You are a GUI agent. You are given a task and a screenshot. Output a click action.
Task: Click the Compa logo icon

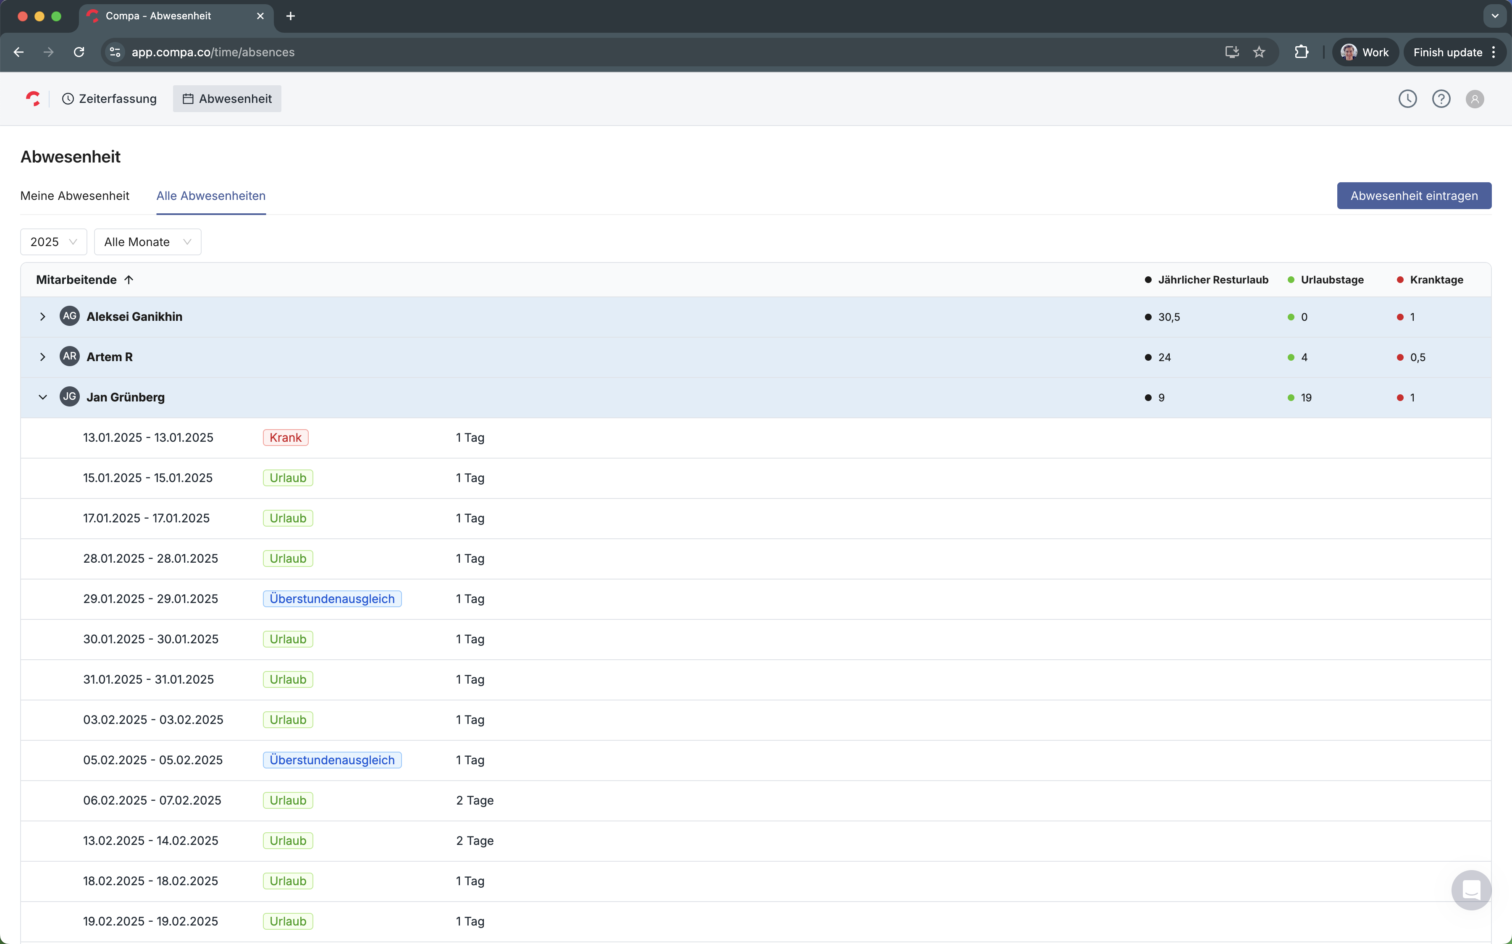coord(33,99)
